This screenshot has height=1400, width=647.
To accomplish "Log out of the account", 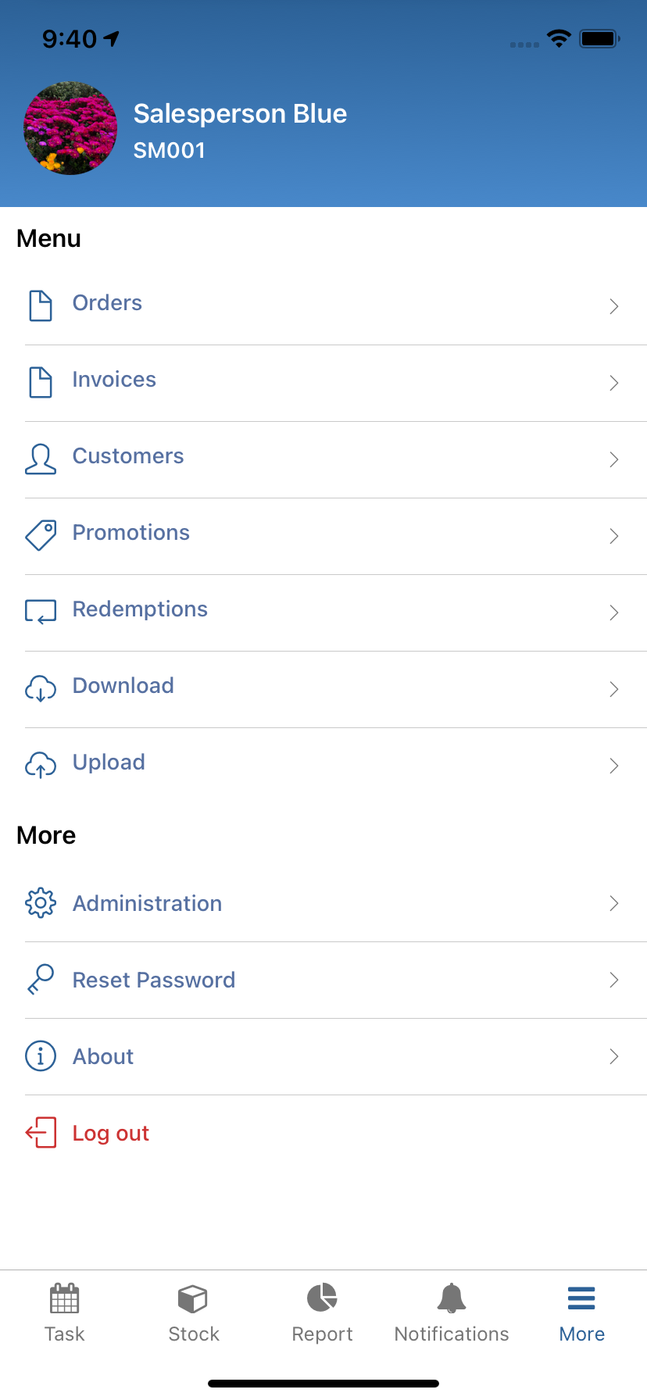I will pos(110,1133).
